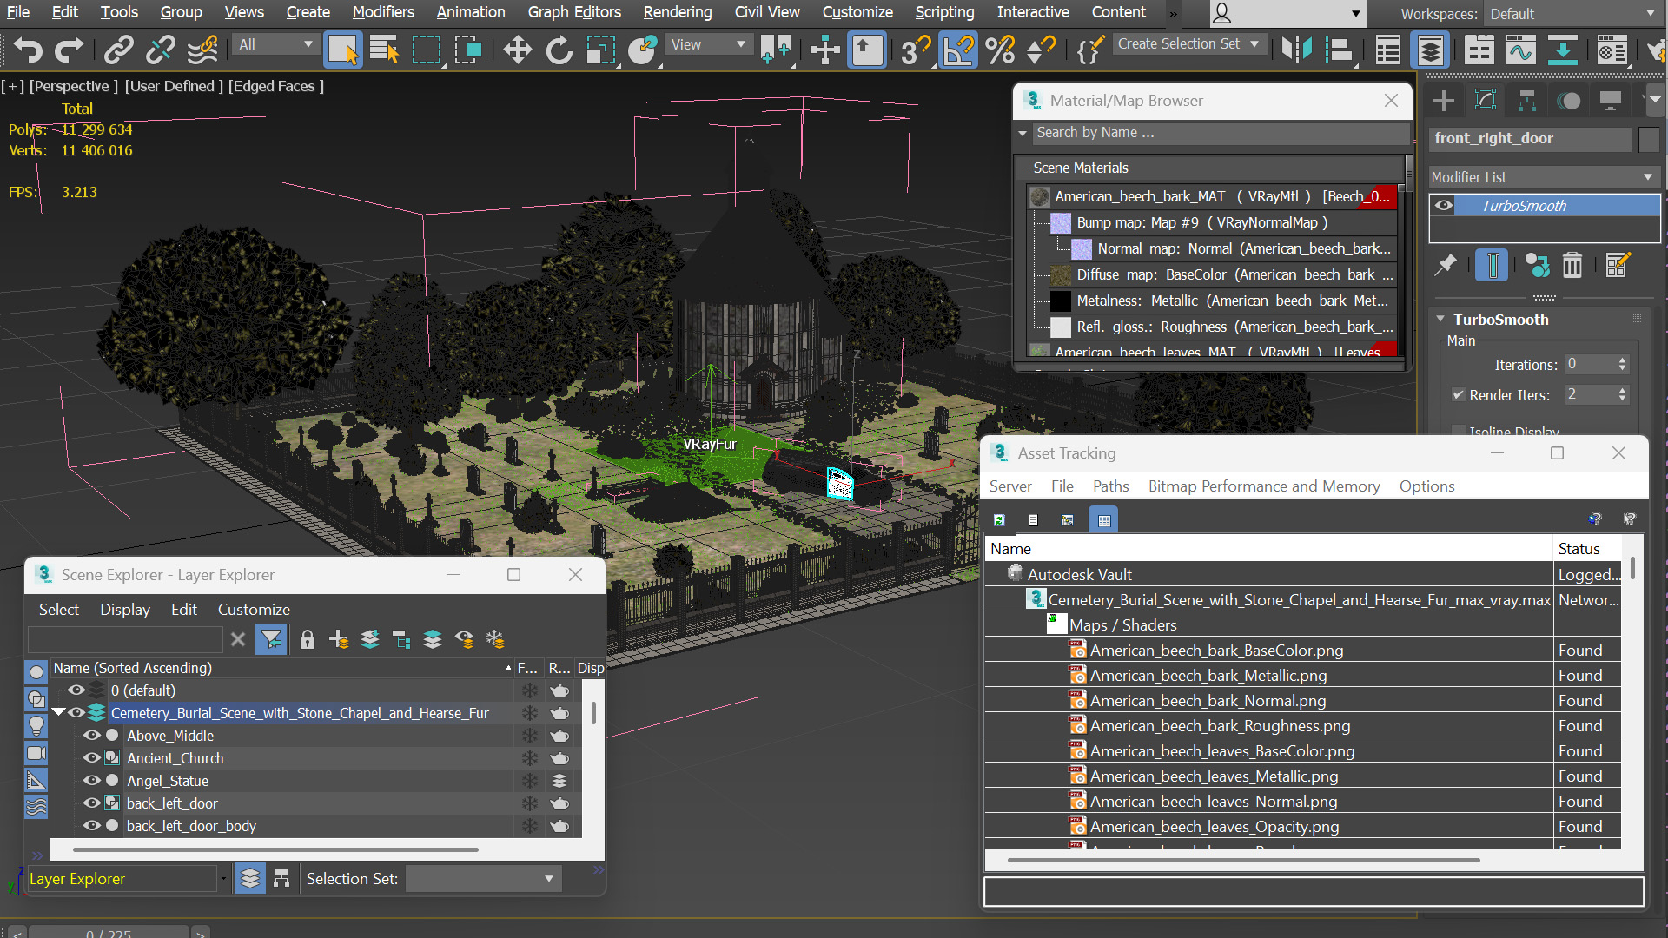Viewport: 1668px width, 938px height.
Task: Toggle 3D Snaps
Action: pos(915,50)
